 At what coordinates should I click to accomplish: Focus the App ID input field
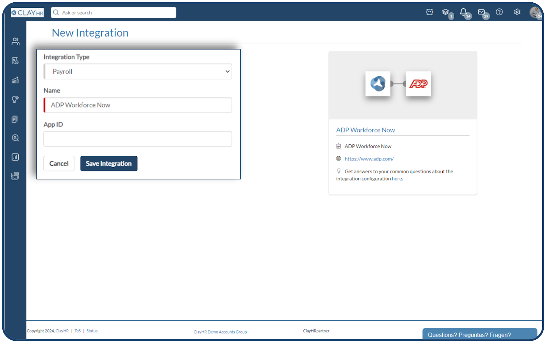[x=138, y=139]
